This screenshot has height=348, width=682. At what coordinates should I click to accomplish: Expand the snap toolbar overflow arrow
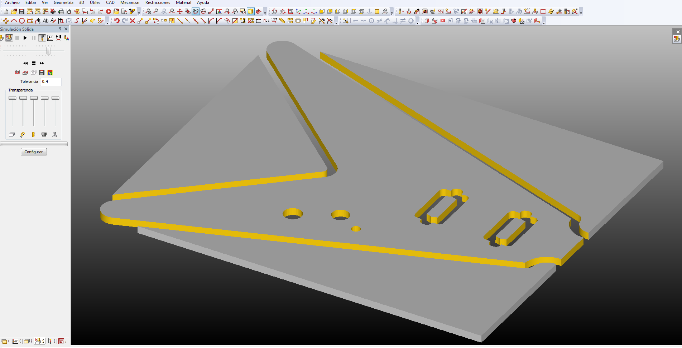click(x=417, y=21)
